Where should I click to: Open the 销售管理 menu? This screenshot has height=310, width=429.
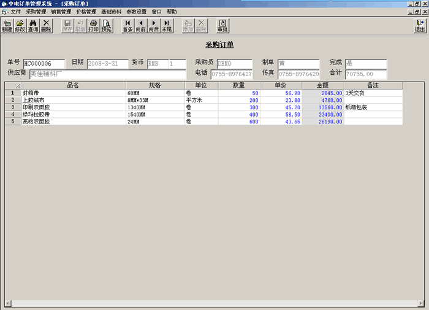61,12
